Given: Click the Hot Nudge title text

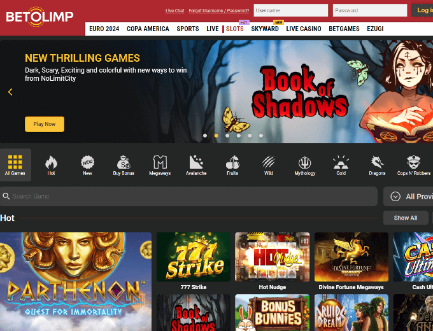Looking at the screenshot, I should coord(273,287).
